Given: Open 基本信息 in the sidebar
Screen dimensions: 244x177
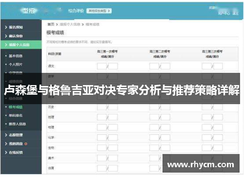Looking at the screenshot, I should 16,56.
